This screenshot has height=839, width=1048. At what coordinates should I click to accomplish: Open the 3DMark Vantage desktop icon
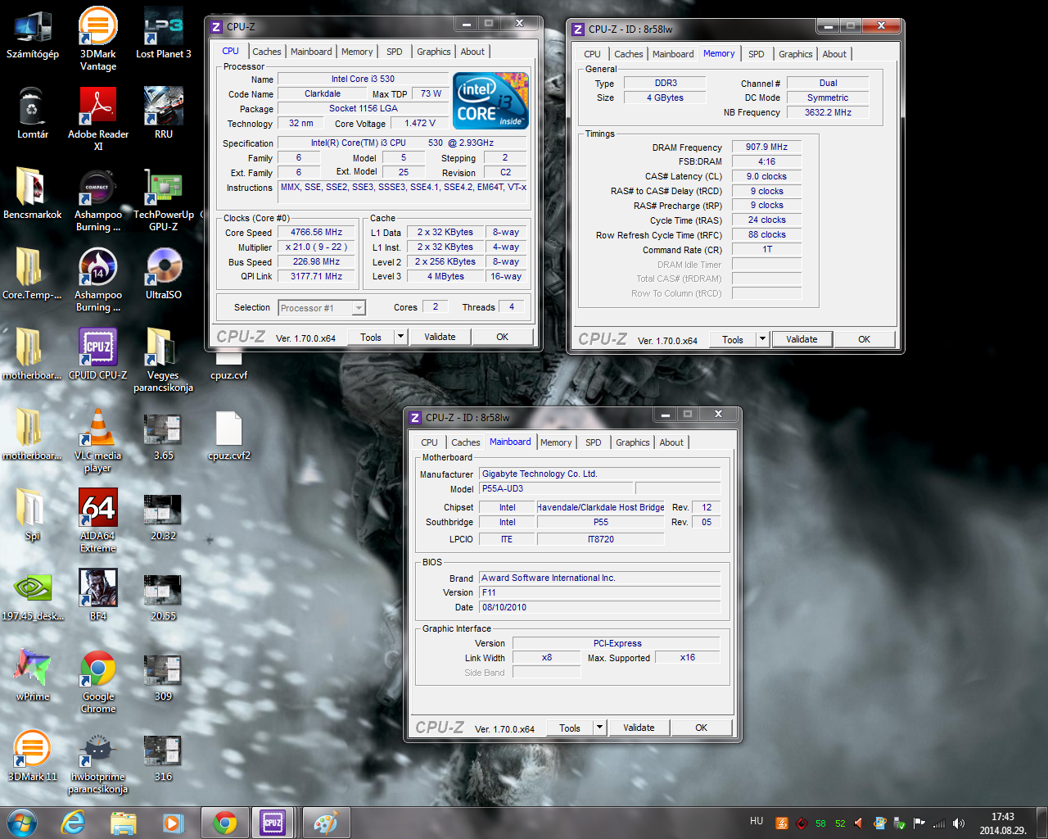(x=98, y=38)
